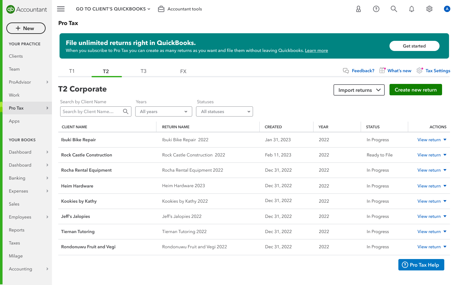456x285 pixels.
Task: Click the What's new gift icon
Action: (x=382, y=70)
